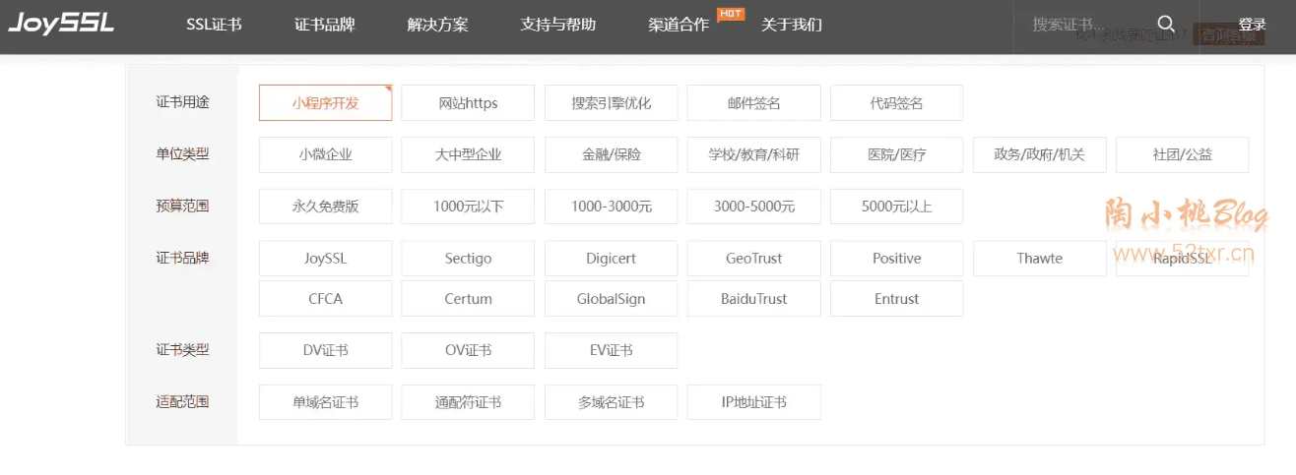Choose the 大中型企业 organization type
Image resolution: width=1296 pixels, height=475 pixels.
pyautogui.click(x=468, y=154)
